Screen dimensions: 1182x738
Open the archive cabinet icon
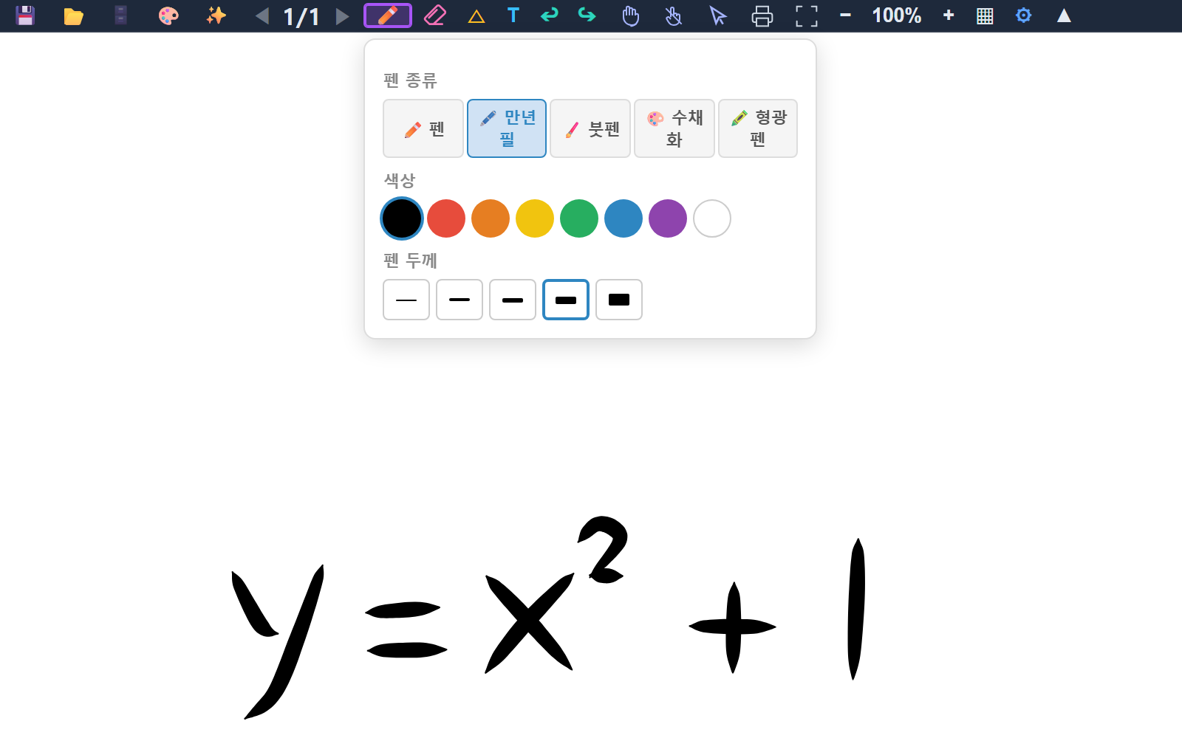(121, 15)
